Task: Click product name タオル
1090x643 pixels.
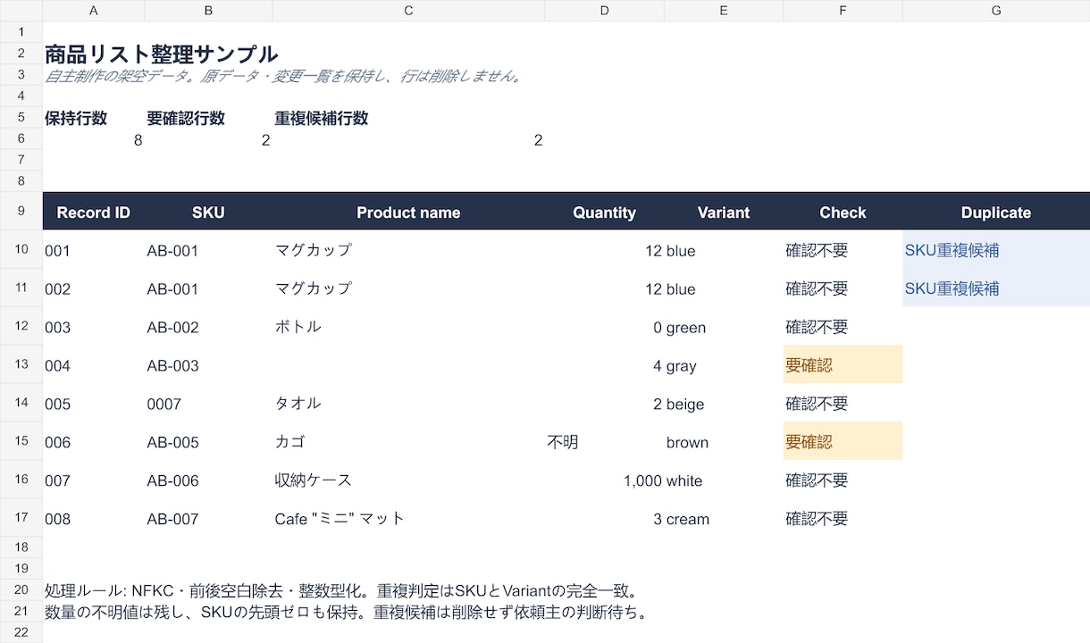Action: 408,405
